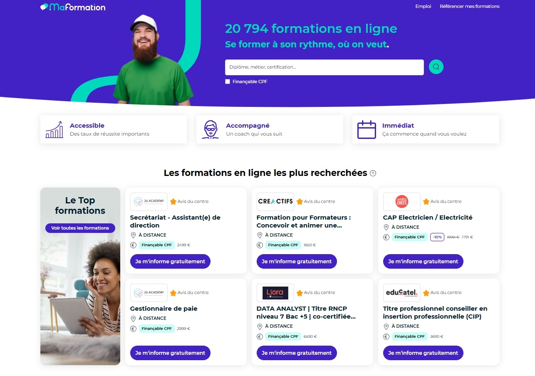This screenshot has width=535, height=376.
Task: Enable the Finançable CPF checkbox
Action: [x=228, y=82]
